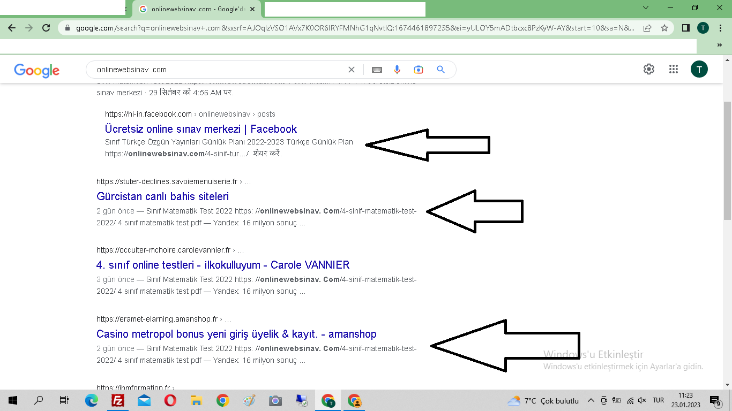Image resolution: width=732 pixels, height=411 pixels.
Task: Click the Google search input field
Action: [x=220, y=70]
